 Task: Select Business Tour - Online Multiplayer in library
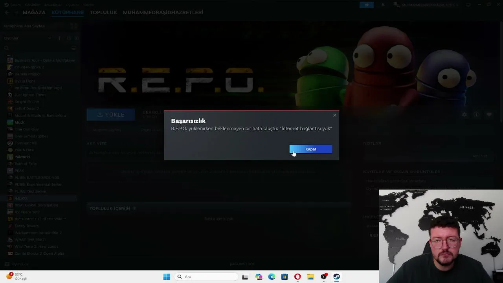coord(41,61)
